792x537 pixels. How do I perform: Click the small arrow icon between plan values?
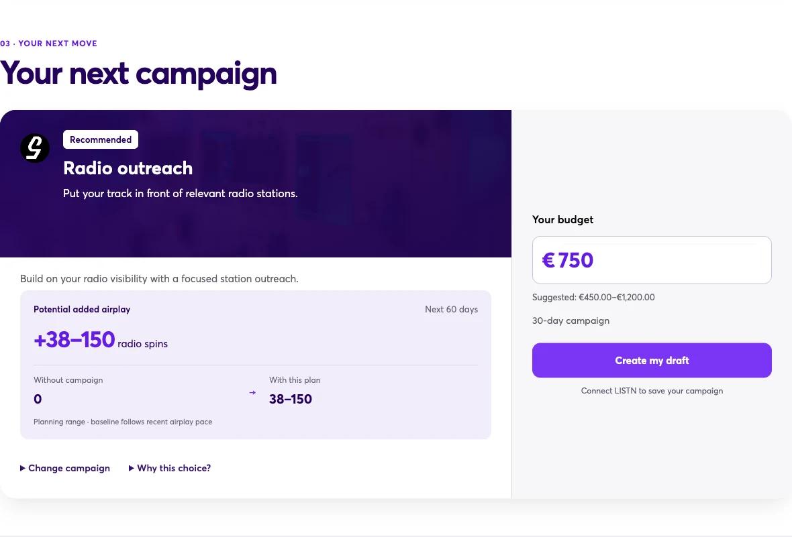point(252,393)
